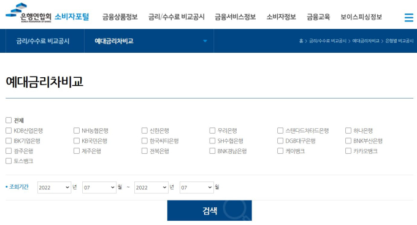The height and width of the screenshot is (225, 417).
Task: Expand the 예대금리차비교 submenu arrow
Action: coord(205,41)
